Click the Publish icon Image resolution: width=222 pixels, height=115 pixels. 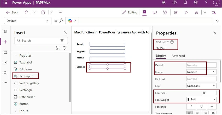pyautogui.click(x=214, y=13)
